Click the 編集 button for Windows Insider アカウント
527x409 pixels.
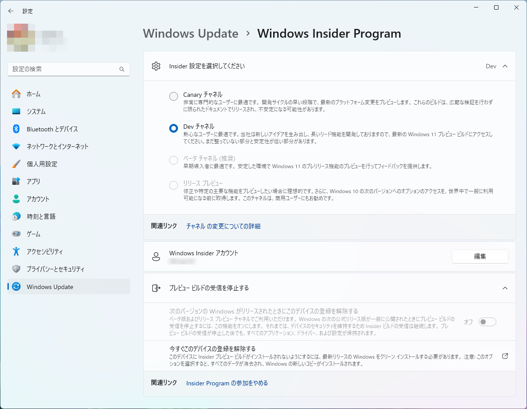point(480,256)
